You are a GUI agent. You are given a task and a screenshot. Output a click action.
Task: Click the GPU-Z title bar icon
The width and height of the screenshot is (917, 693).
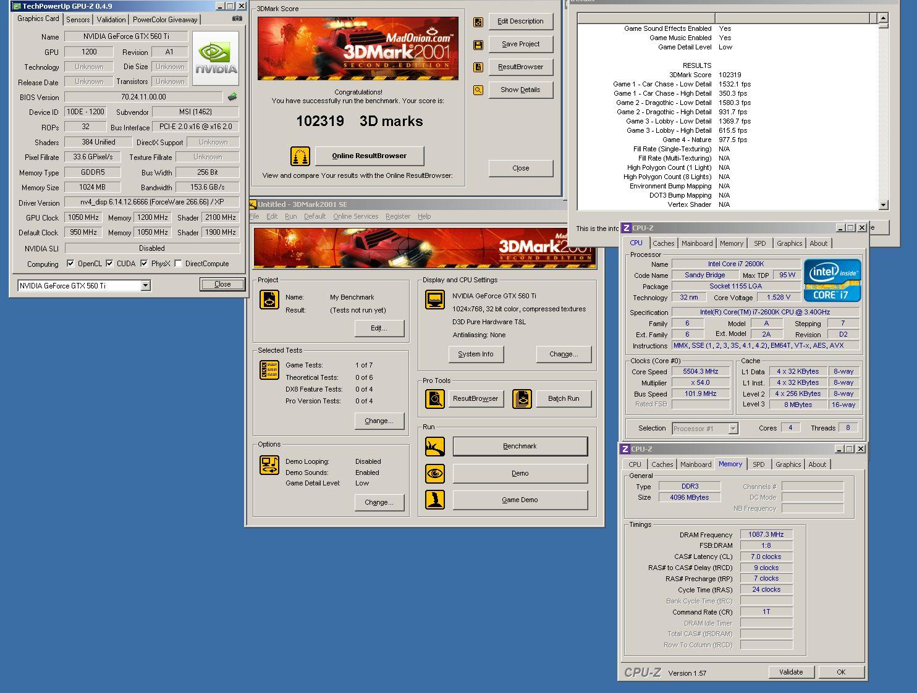[x=16, y=6]
